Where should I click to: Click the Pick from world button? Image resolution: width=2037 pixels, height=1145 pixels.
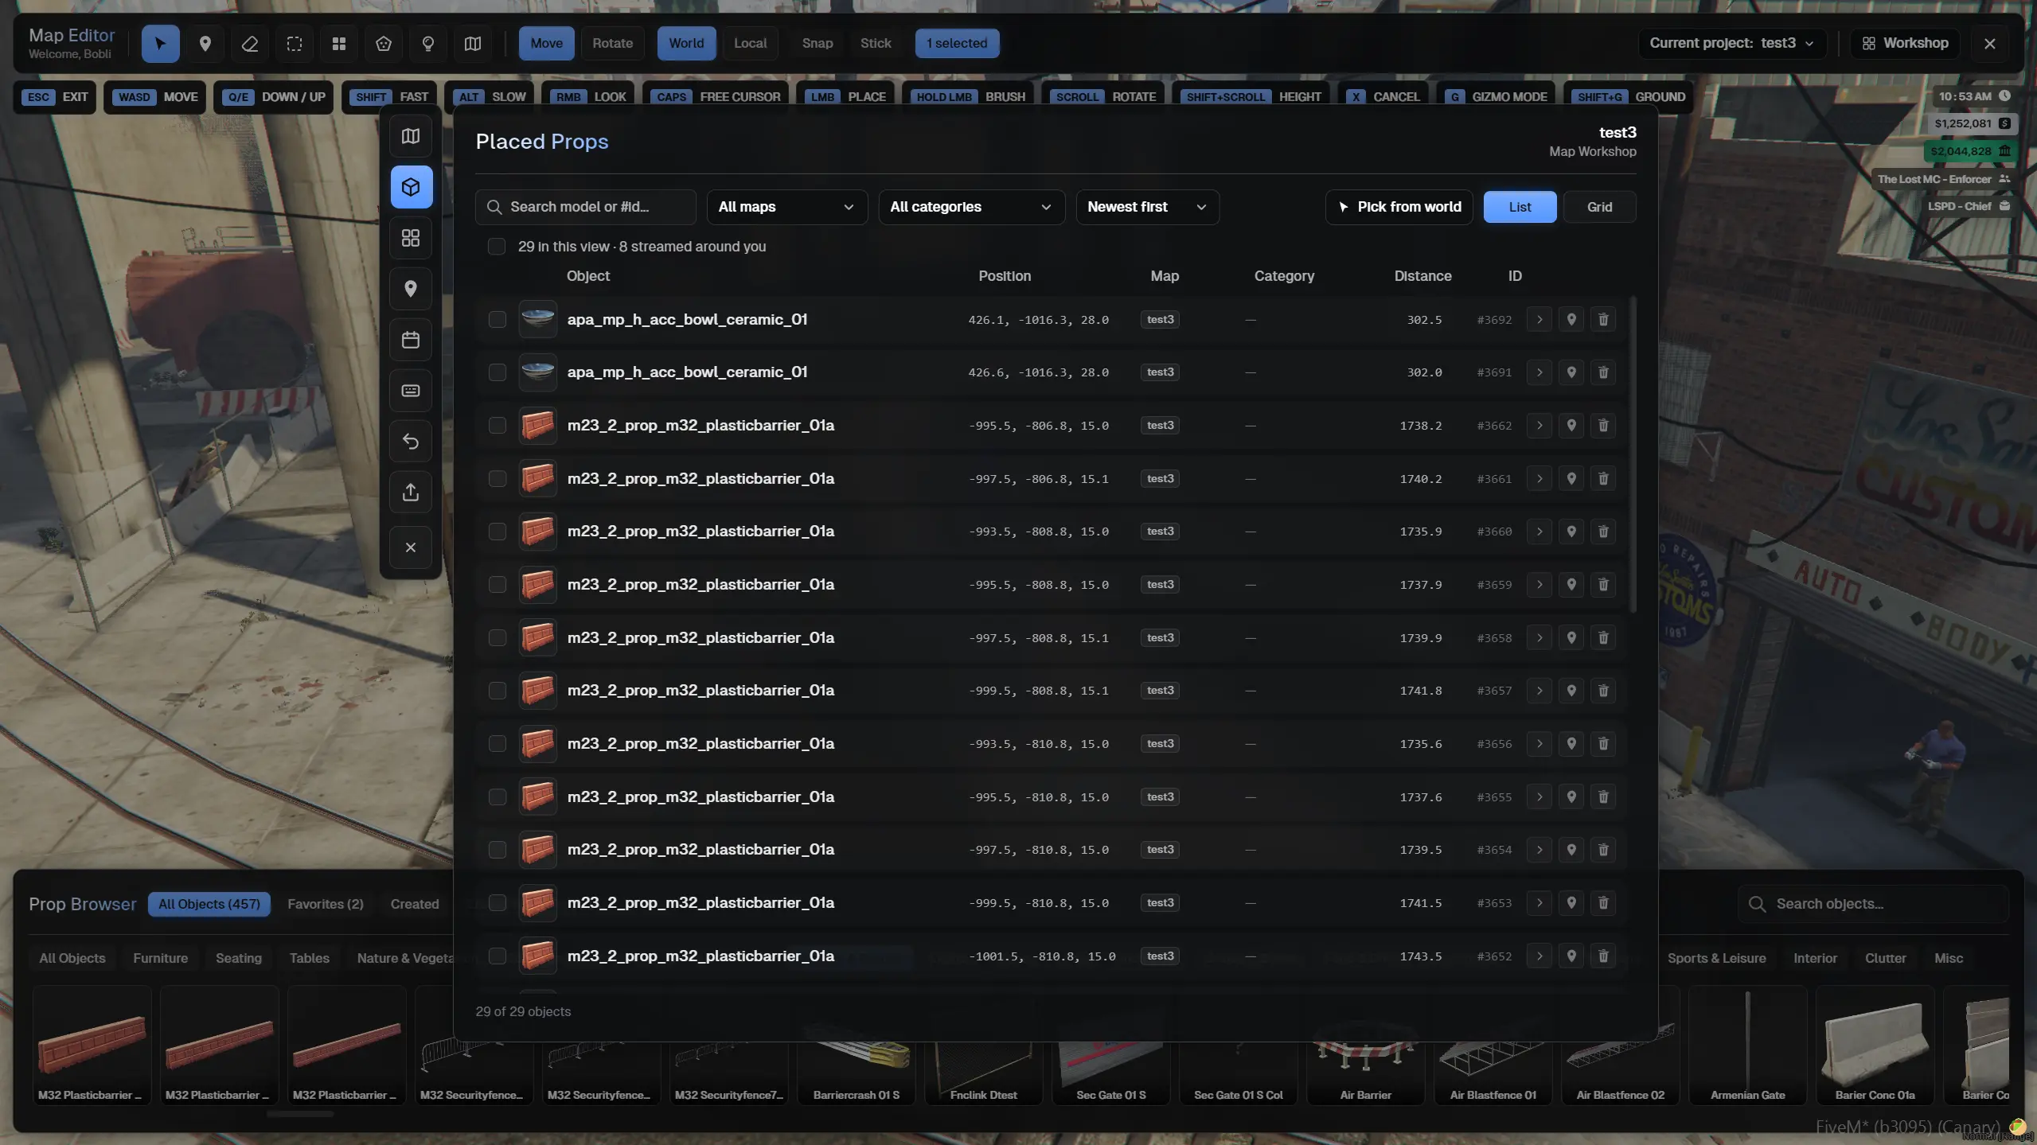tap(1399, 207)
